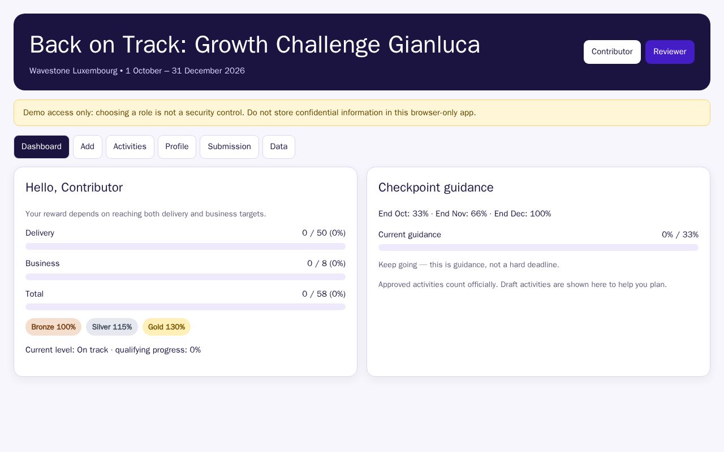The height and width of the screenshot is (452, 724).
Task: Open the Activities tab
Action: coord(130,147)
